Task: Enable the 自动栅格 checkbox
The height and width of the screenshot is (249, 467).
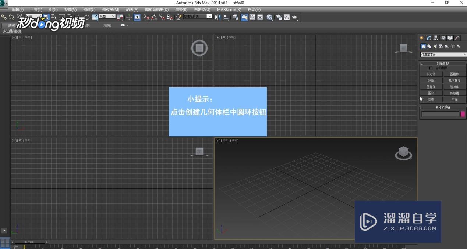Action: pyautogui.click(x=431, y=68)
